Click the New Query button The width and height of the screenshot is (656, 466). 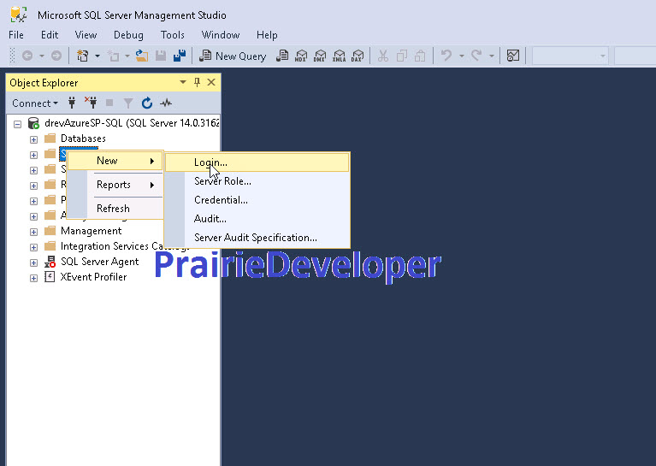point(233,56)
